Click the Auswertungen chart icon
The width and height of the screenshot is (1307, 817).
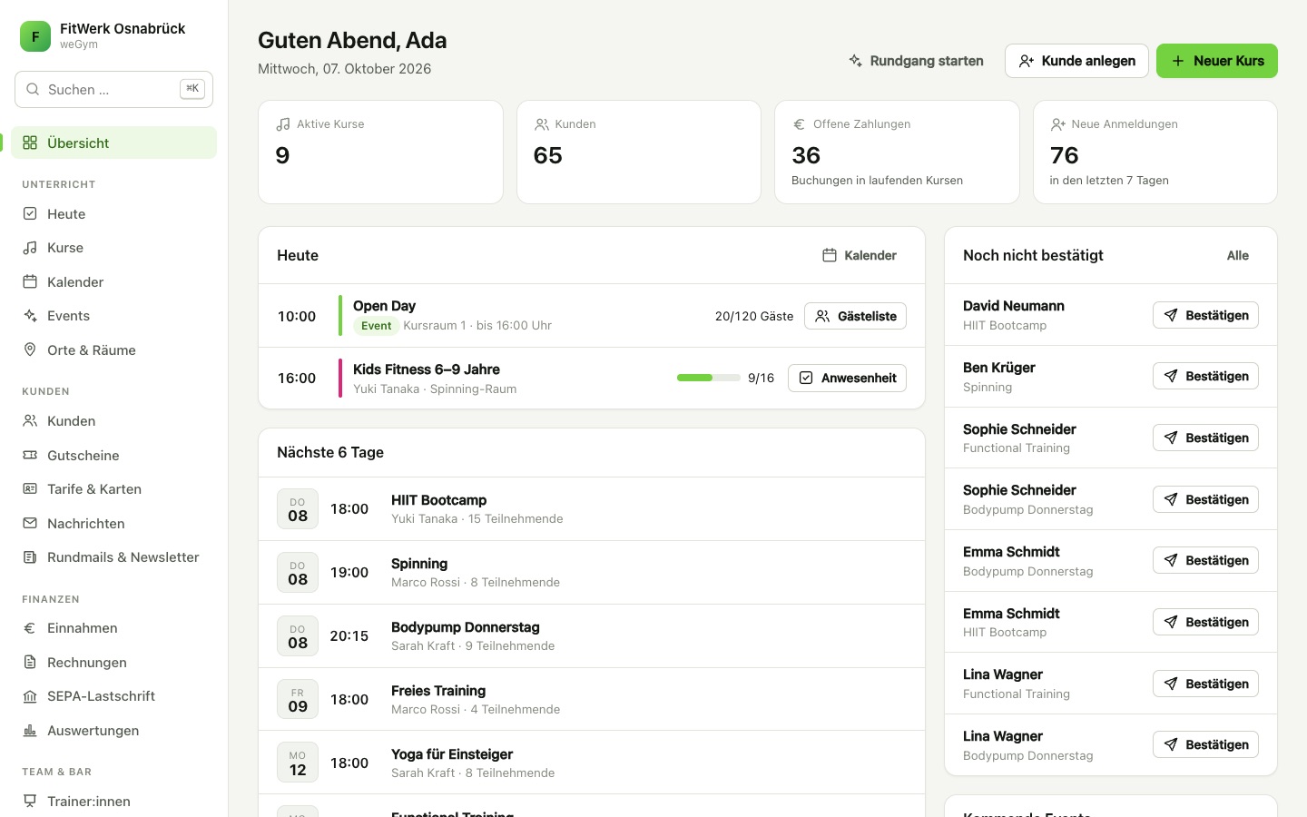click(x=30, y=731)
